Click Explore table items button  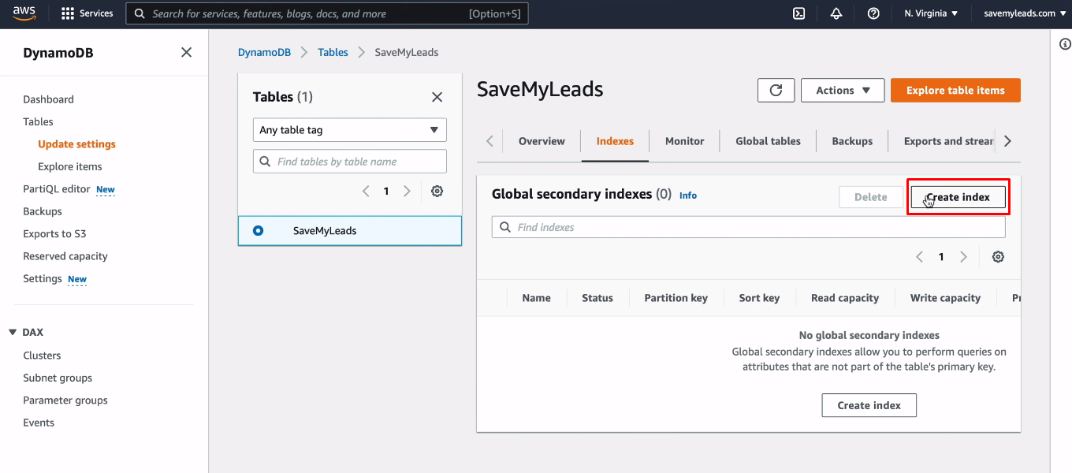[x=955, y=91]
